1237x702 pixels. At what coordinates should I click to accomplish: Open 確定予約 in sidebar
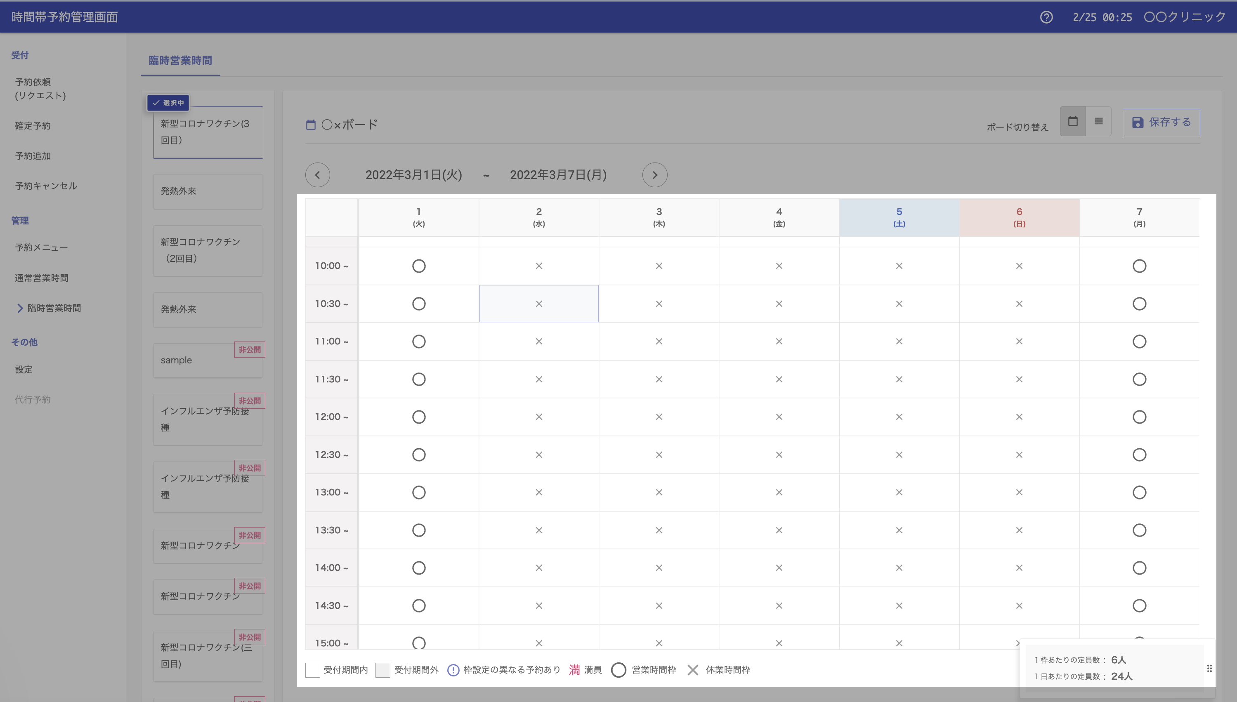[33, 126]
